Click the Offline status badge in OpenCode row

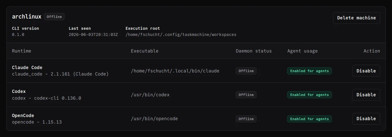click(x=246, y=119)
